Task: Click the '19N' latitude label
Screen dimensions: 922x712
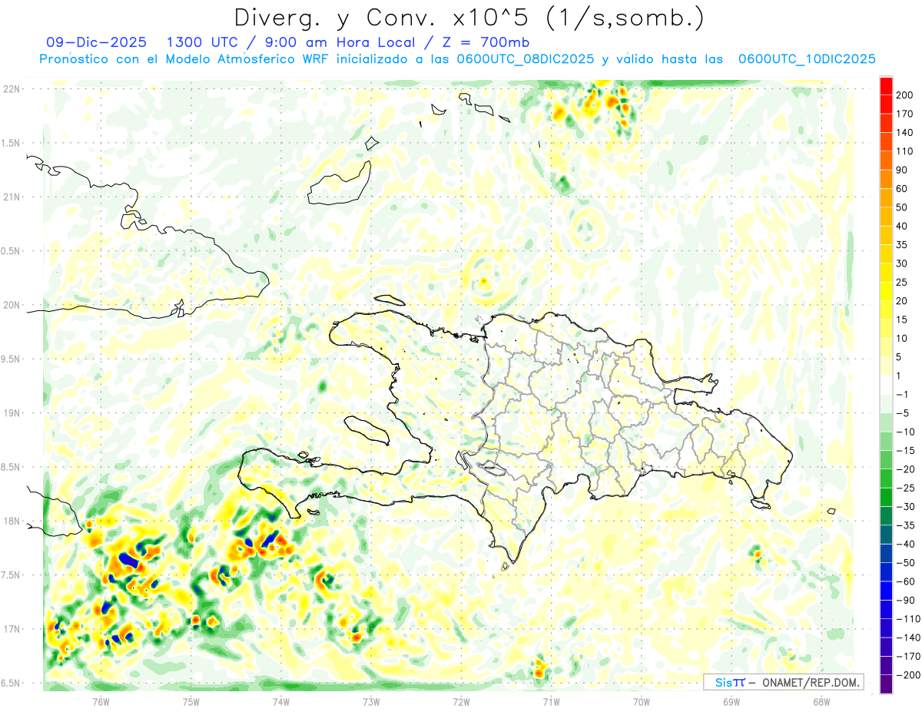Action: click(x=11, y=413)
